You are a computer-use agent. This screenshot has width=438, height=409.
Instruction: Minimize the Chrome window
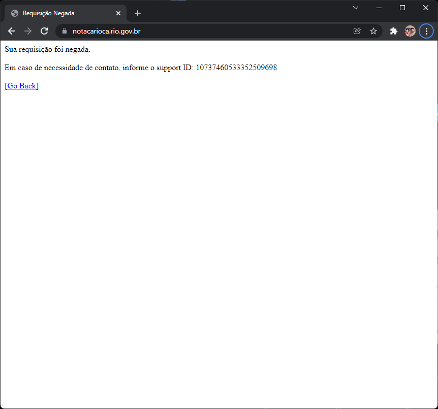(379, 8)
